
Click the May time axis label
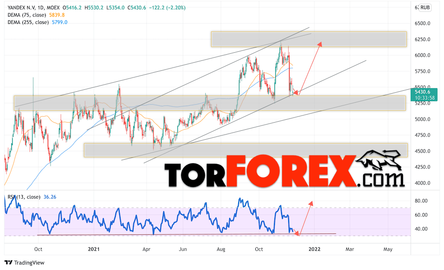pos(388,249)
